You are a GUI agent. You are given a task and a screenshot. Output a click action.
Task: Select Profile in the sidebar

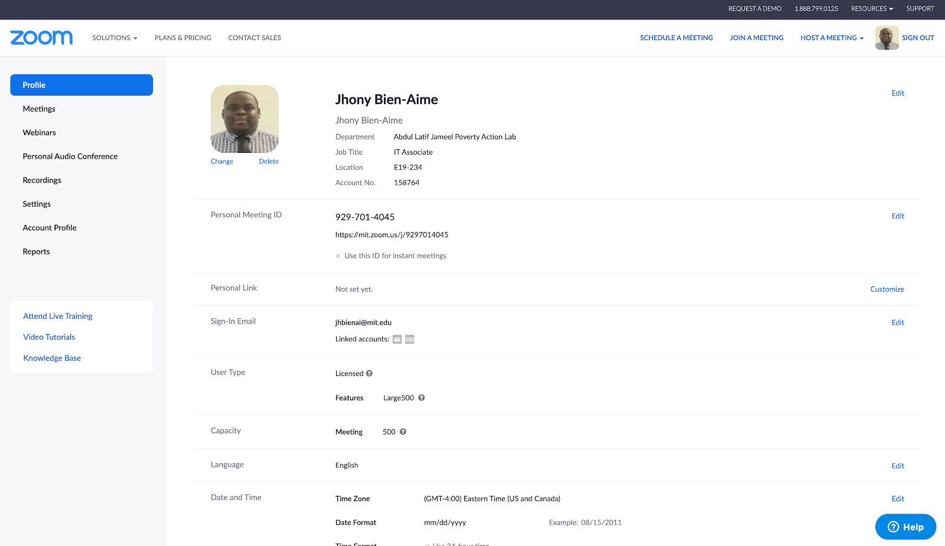82,85
